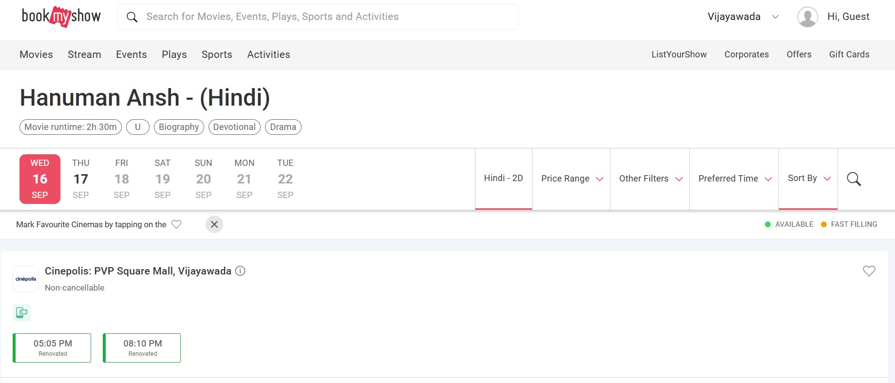Dismiss the favourite cinemas tip banner
This screenshot has height=383, width=895.
coord(214,224)
